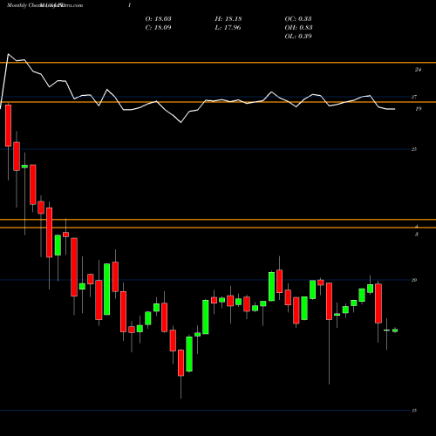Click the 'C: 18.09' close value

(158, 28)
